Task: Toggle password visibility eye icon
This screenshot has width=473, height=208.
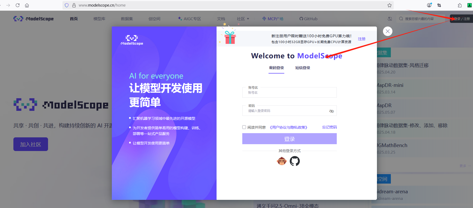Action: click(x=332, y=111)
